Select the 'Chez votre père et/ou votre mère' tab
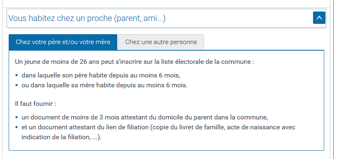The image size is (344, 159). pyautogui.click(x=63, y=42)
